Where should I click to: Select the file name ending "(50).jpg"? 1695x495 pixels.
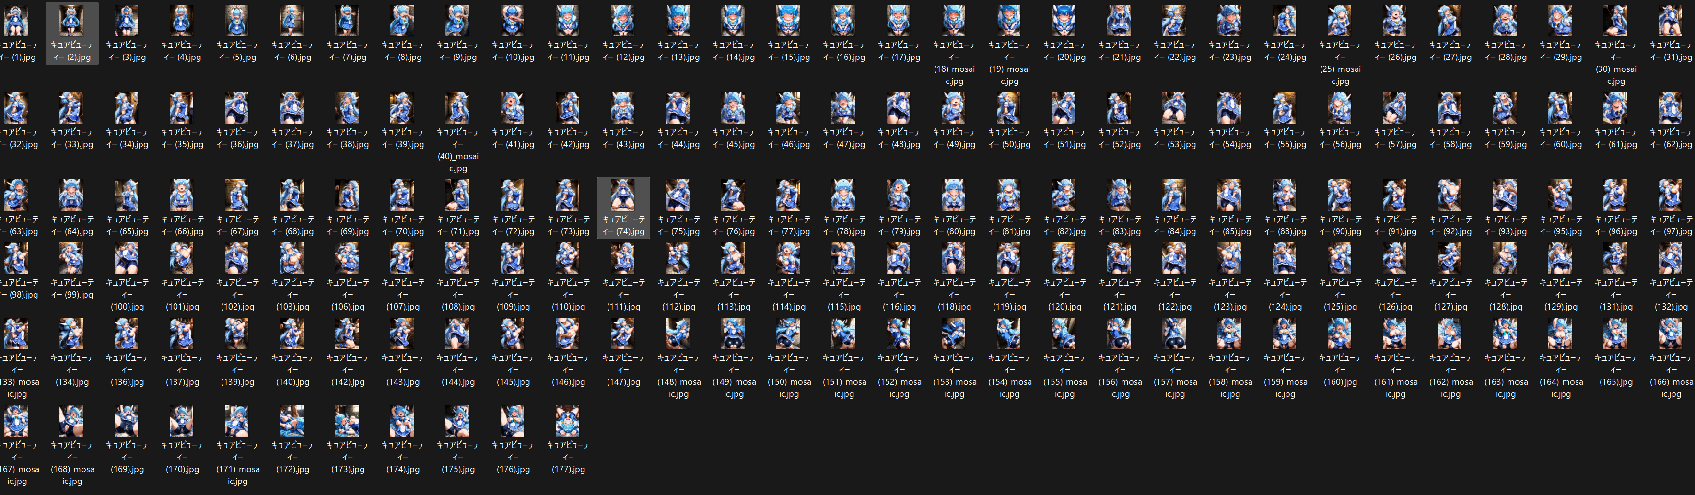tap(1009, 138)
